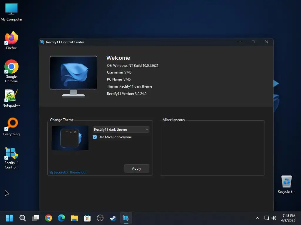This screenshot has width=301, height=225.
Task: Open Chrome from the taskbar
Action: pyautogui.click(x=49, y=218)
